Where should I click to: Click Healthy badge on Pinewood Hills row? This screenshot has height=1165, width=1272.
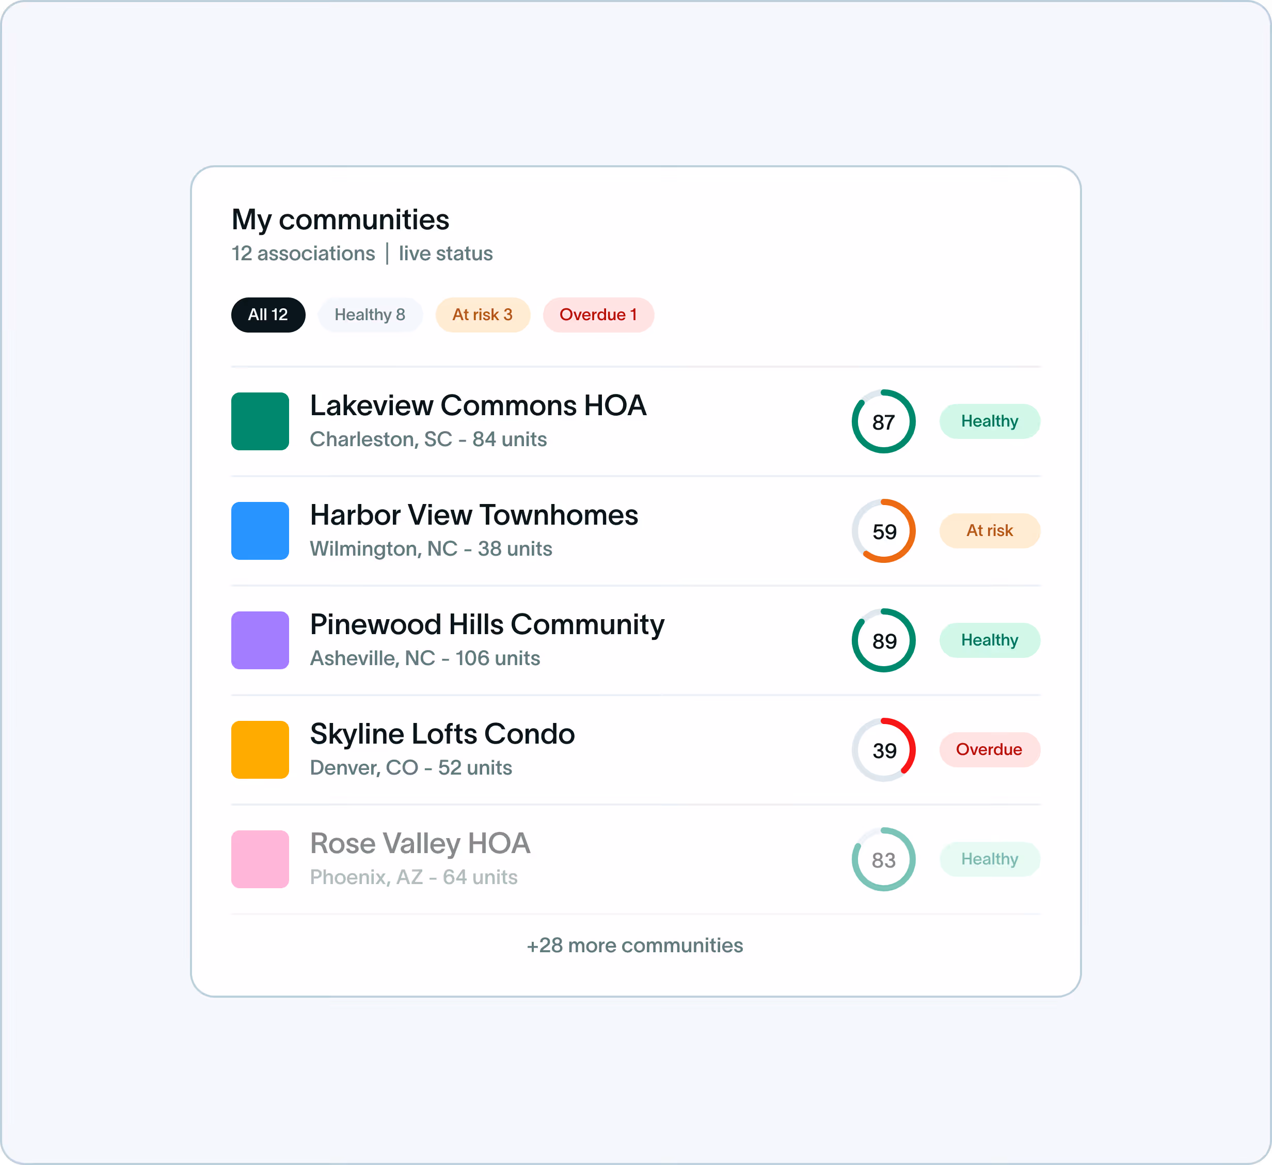tap(989, 640)
